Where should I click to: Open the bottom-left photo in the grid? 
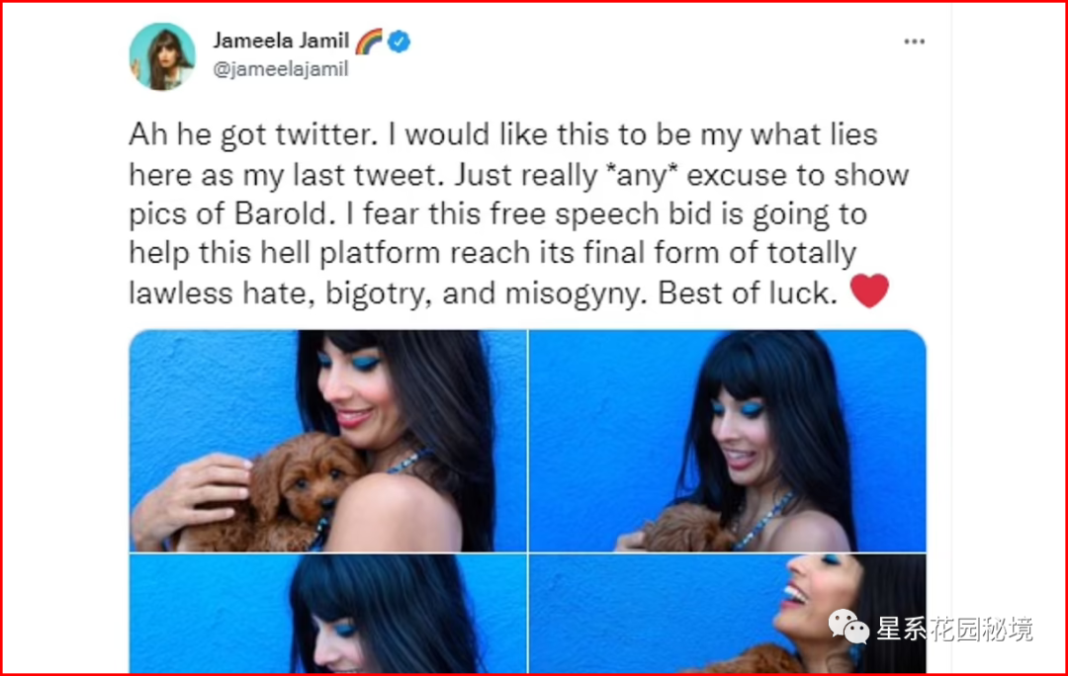tap(327, 614)
